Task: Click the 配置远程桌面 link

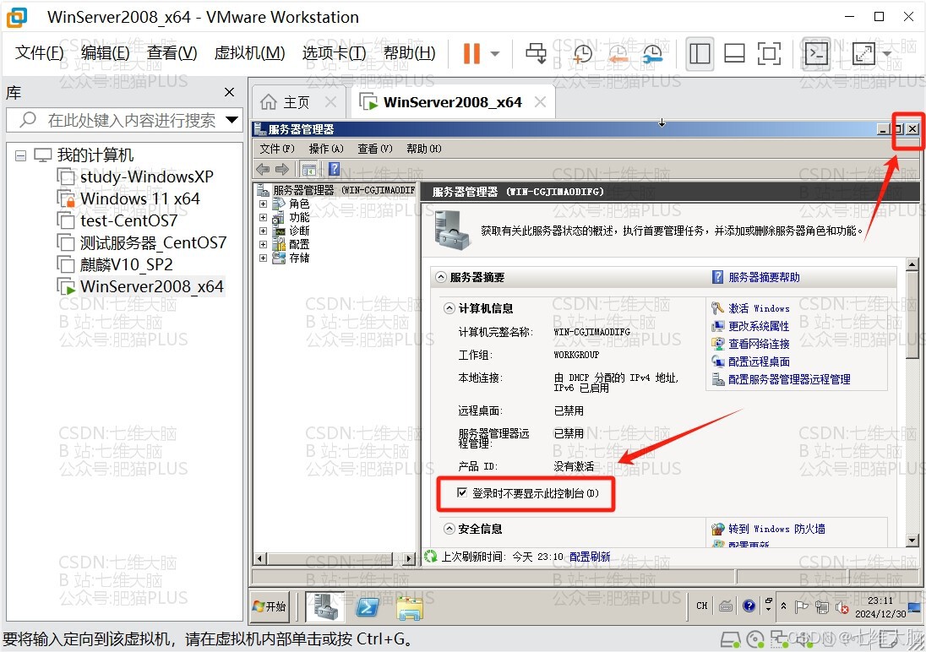Action: click(758, 361)
